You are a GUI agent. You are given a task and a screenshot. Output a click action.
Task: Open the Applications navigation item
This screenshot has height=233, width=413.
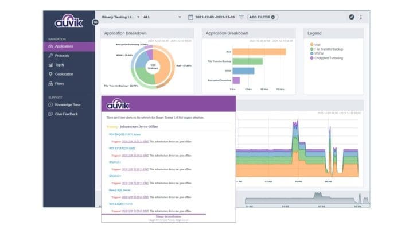[x=69, y=46]
